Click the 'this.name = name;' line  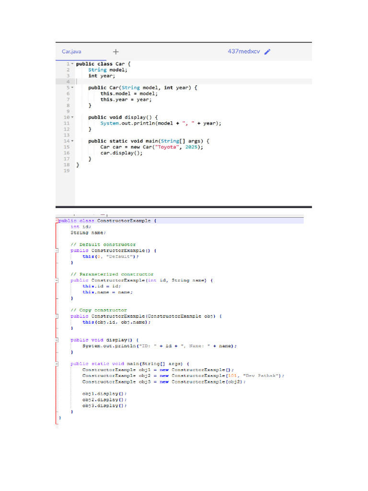coord(107,292)
